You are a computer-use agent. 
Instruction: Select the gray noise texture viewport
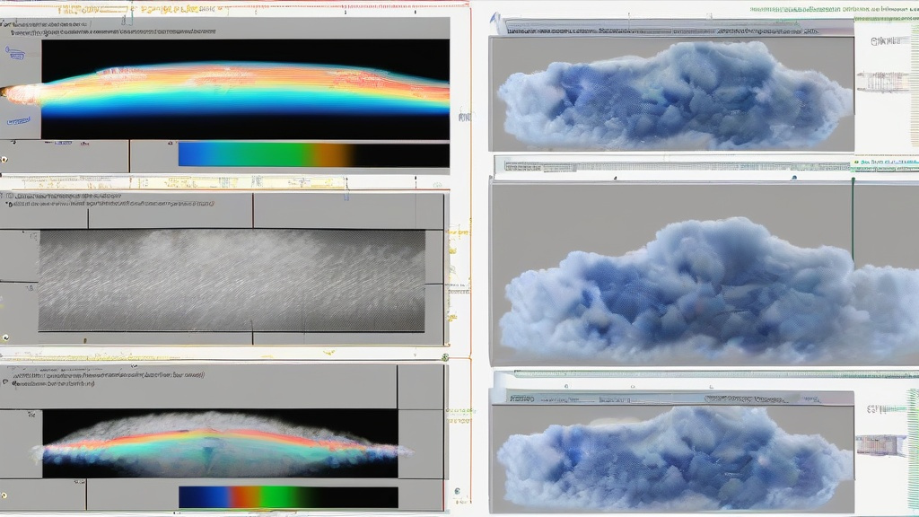point(232,280)
